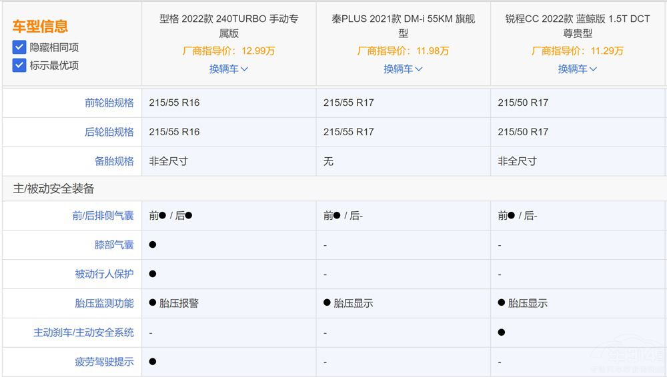Screen dimensions: 667x377
Task: Open 换辆车 dropdown under 型格 2022款
Action: (229, 69)
